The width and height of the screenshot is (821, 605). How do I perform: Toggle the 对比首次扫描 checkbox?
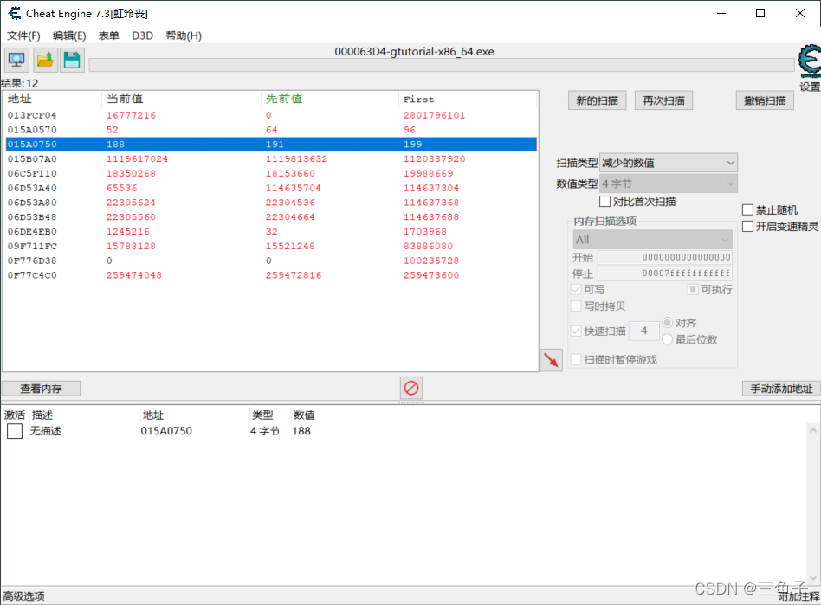pyautogui.click(x=604, y=202)
